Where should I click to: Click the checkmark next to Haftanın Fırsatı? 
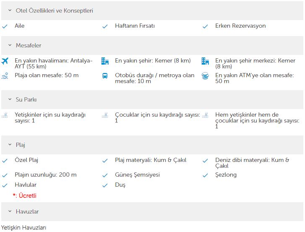(105, 26)
